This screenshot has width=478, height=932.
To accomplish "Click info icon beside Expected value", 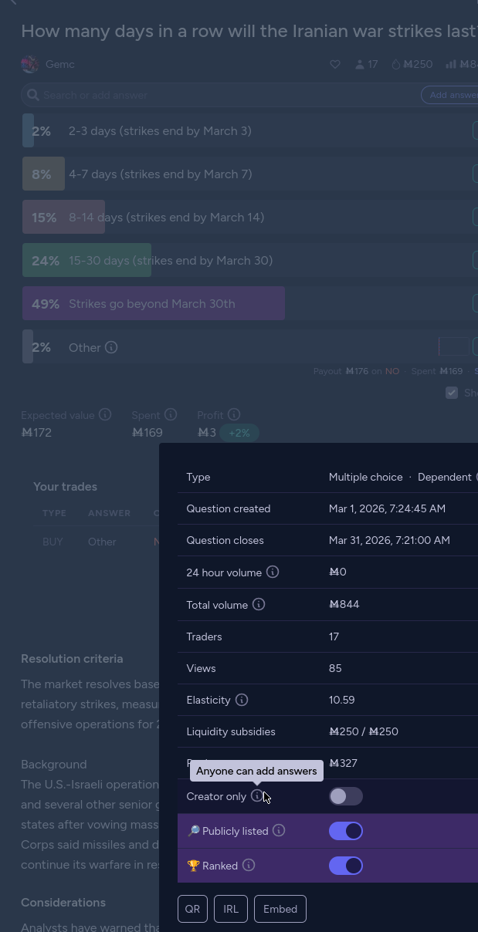I will click(105, 414).
